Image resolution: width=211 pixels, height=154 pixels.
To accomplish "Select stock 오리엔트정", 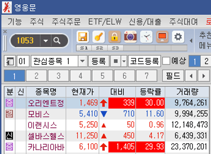I will point(46,103).
